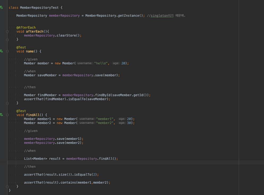Click the username: hint on the hello line
Screen dimensions: 264x195
(x=85, y=63)
